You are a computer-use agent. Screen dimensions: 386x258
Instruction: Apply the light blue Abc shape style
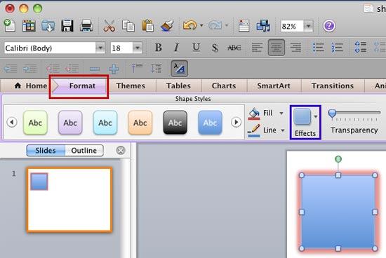105,122
